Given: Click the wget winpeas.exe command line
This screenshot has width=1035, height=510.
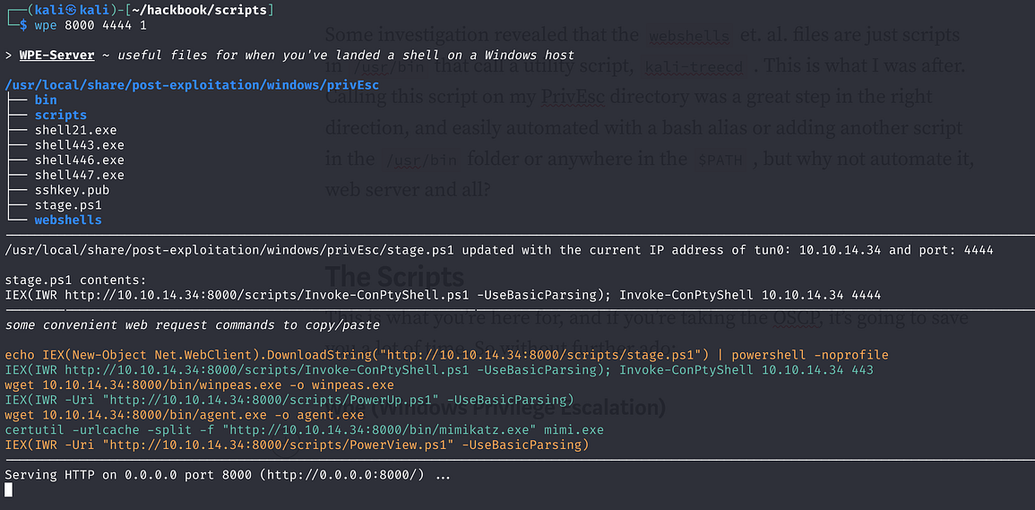Looking at the screenshot, I should [199, 385].
